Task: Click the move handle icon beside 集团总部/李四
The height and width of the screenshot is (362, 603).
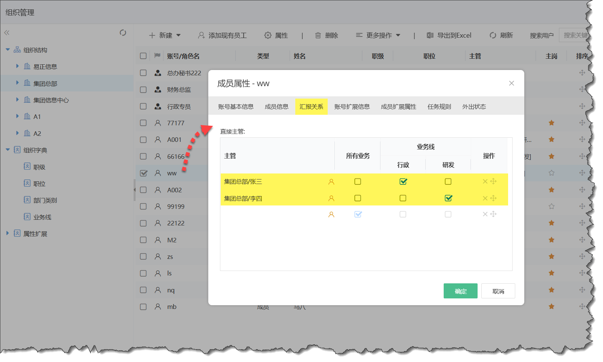Action: pyautogui.click(x=493, y=198)
